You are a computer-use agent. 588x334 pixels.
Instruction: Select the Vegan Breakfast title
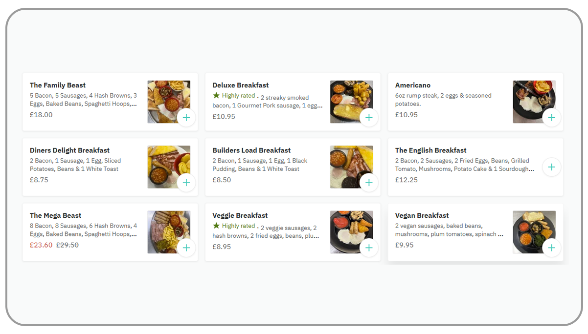click(422, 215)
